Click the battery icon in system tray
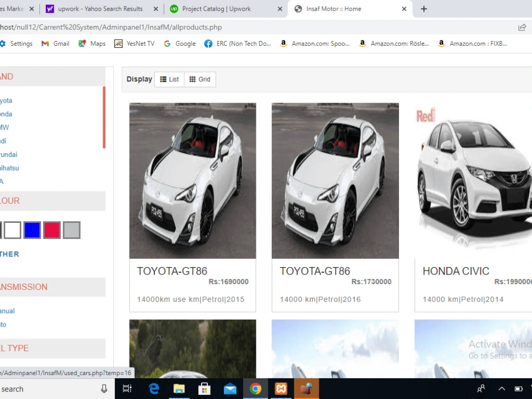The image size is (532, 399). (x=519, y=389)
